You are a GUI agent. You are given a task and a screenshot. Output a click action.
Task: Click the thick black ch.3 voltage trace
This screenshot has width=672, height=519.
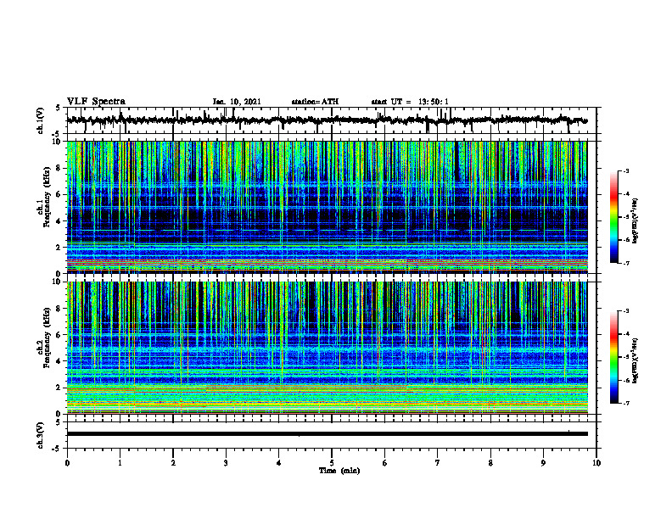(x=327, y=434)
